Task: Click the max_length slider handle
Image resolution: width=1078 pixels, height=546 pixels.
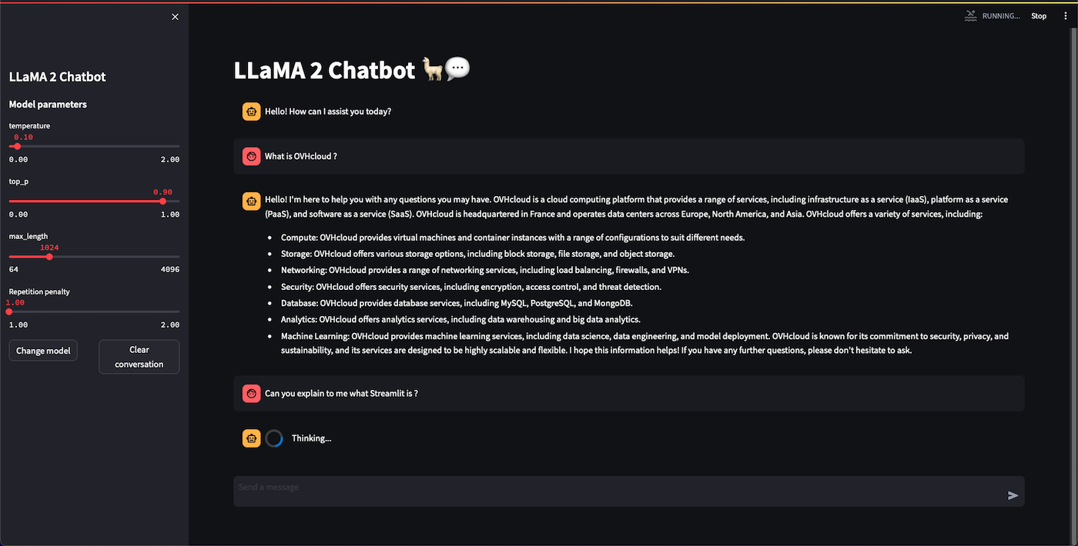Action: [50, 257]
